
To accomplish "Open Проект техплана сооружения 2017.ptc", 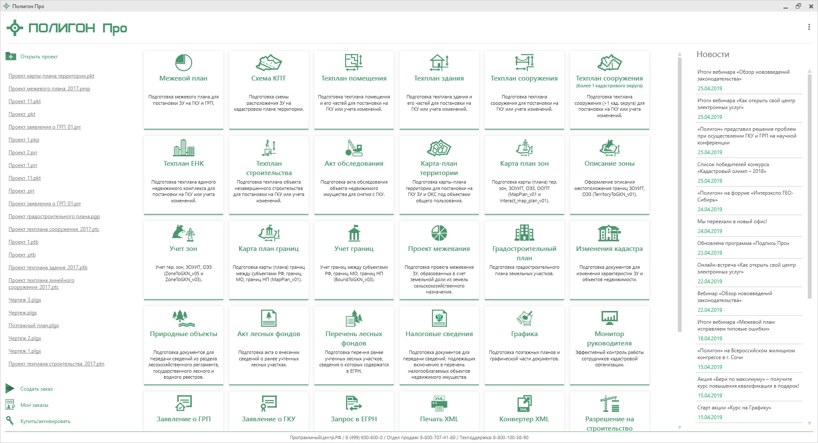I will click(x=54, y=229).
